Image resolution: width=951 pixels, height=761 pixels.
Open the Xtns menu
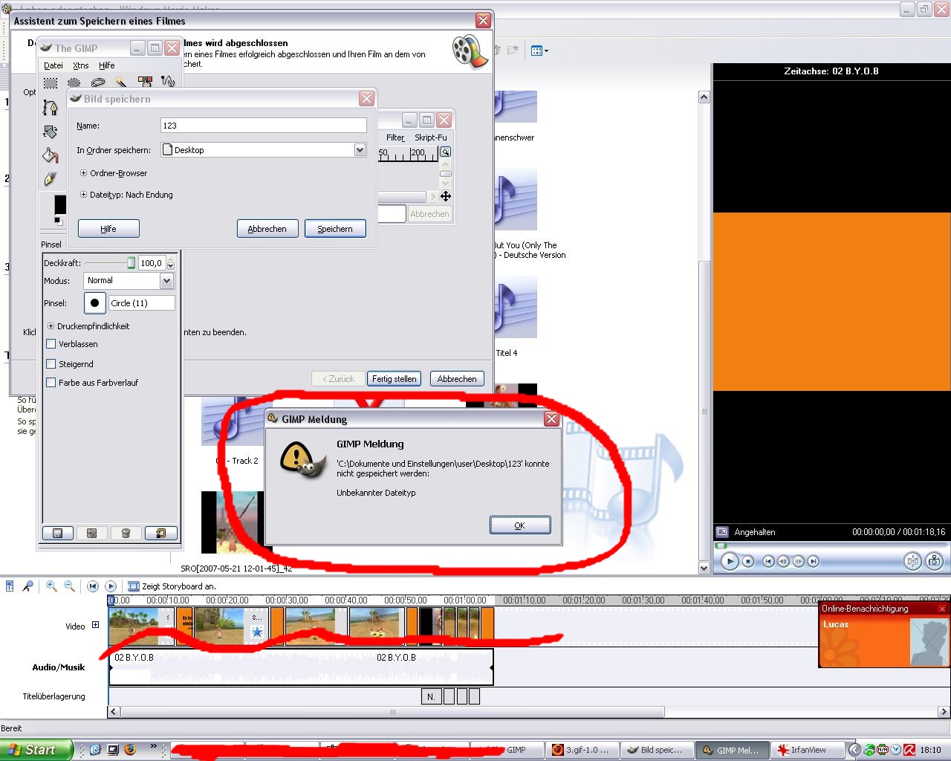(81, 65)
